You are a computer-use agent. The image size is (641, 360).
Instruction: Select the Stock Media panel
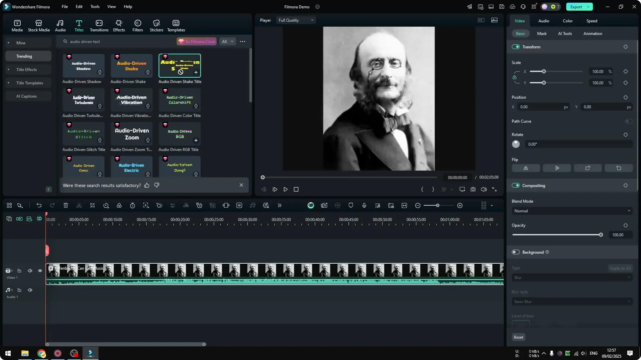click(x=38, y=25)
